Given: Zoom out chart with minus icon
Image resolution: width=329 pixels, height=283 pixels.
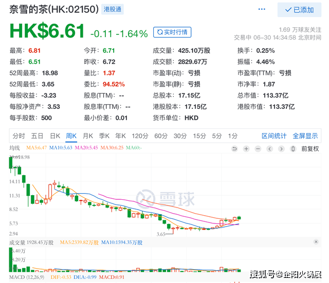Looking at the screenshot, I should pos(258,149).
